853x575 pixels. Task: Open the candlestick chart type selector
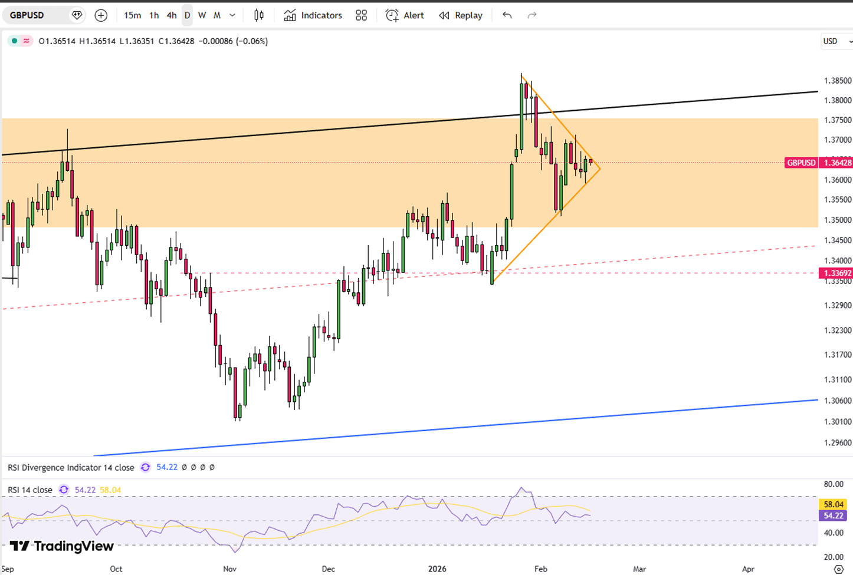(x=258, y=15)
